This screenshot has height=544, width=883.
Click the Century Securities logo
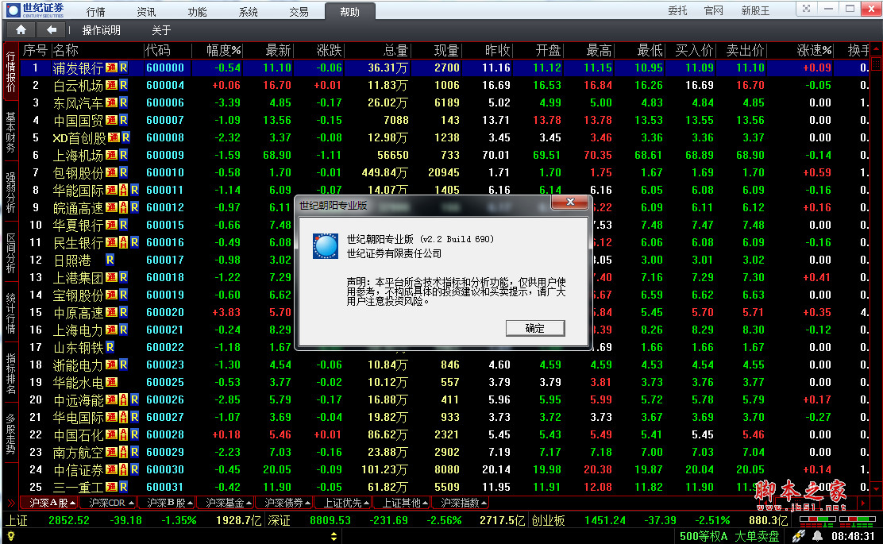36,10
